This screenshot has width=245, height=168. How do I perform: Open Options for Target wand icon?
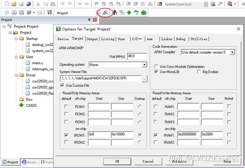(105, 12)
